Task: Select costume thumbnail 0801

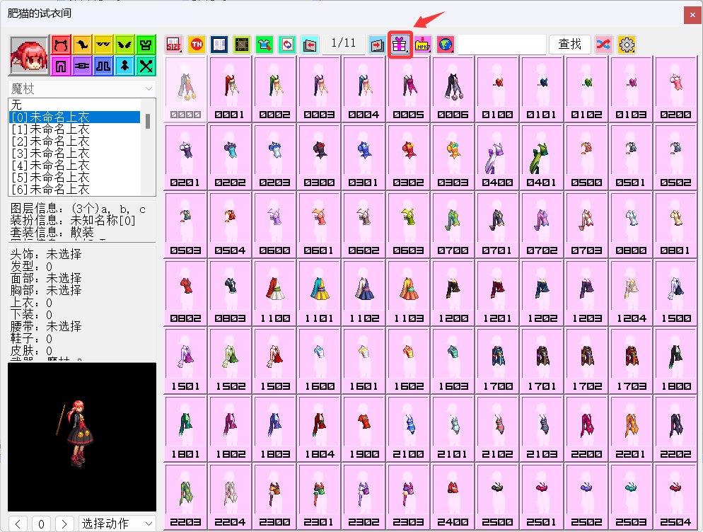Action: point(675,225)
